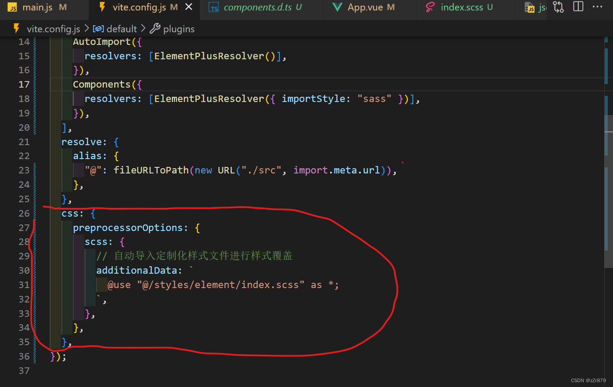613x387 pixels.
Task: Click the "sass" string value
Action: click(x=375, y=99)
